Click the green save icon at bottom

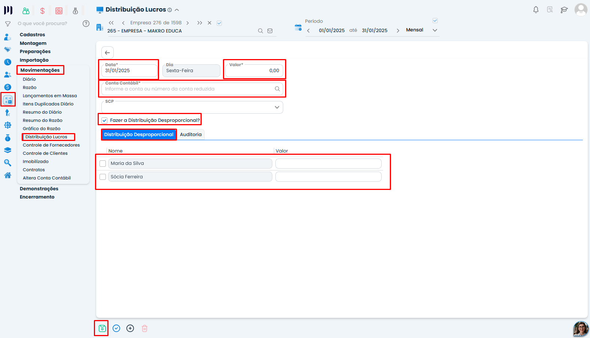(x=102, y=328)
